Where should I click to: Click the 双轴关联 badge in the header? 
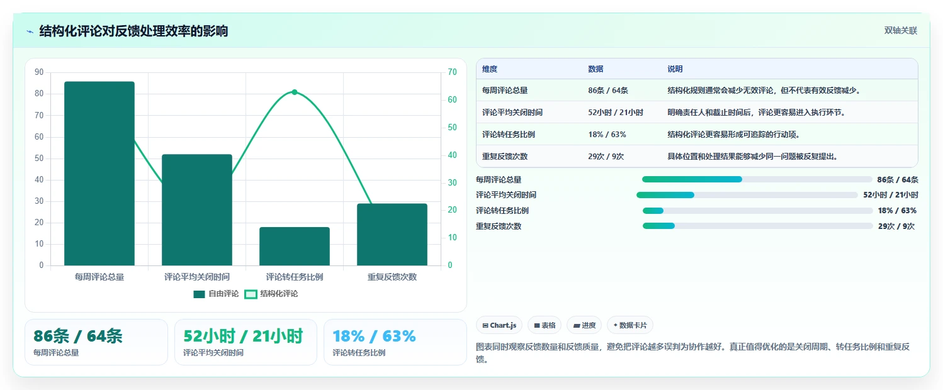pos(901,31)
